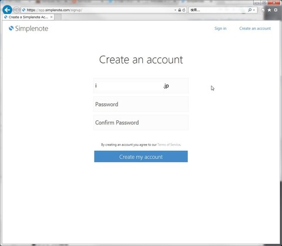Open a new blank tab

pos(58,17)
